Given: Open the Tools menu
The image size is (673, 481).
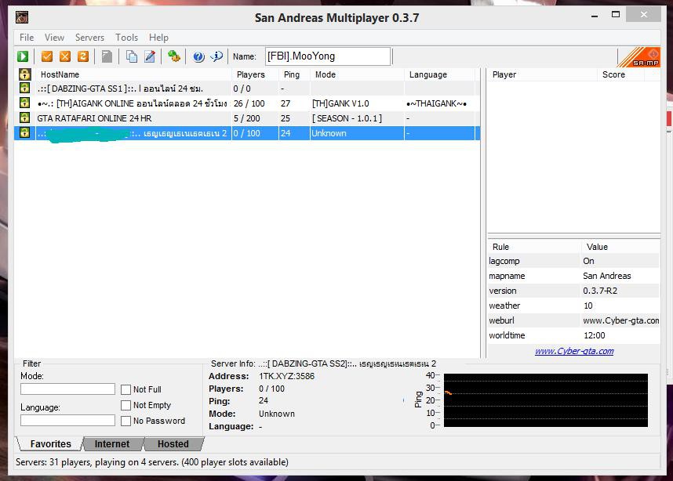Looking at the screenshot, I should [x=126, y=38].
